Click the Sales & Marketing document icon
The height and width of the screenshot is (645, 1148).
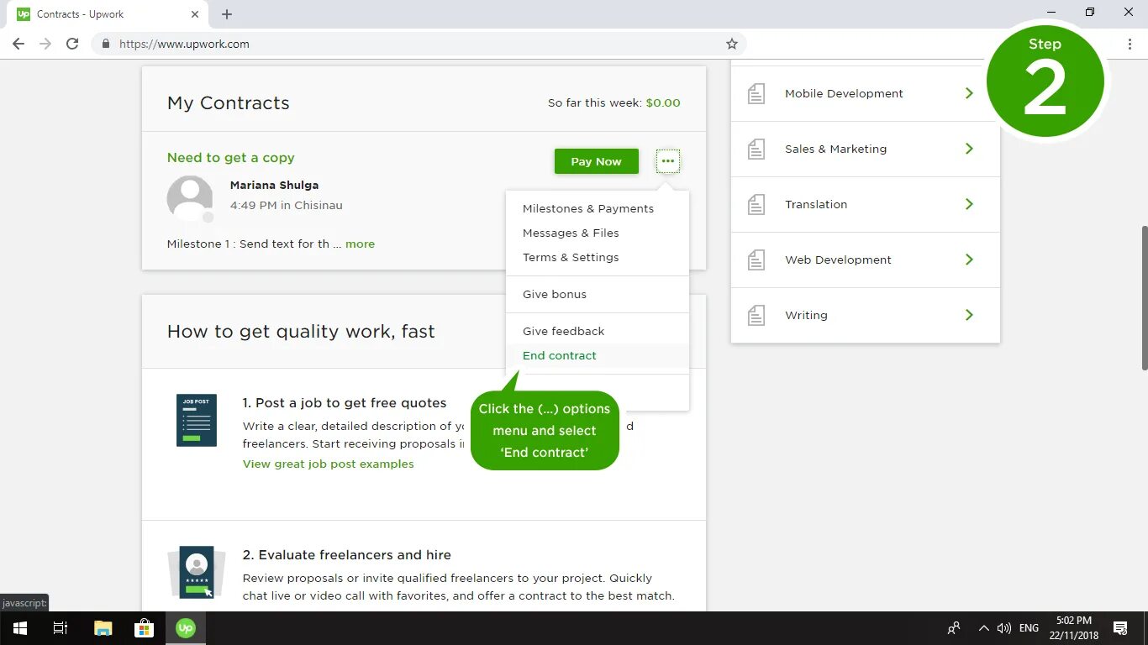point(756,149)
